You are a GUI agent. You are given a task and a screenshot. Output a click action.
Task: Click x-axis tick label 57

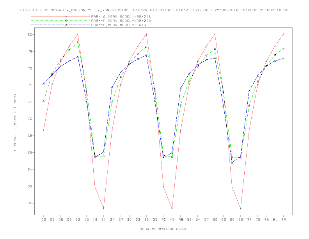tap(206, 219)
